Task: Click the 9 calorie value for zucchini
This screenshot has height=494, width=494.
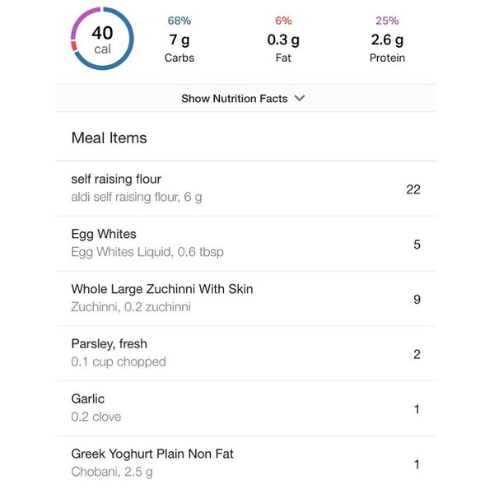Action: click(417, 299)
